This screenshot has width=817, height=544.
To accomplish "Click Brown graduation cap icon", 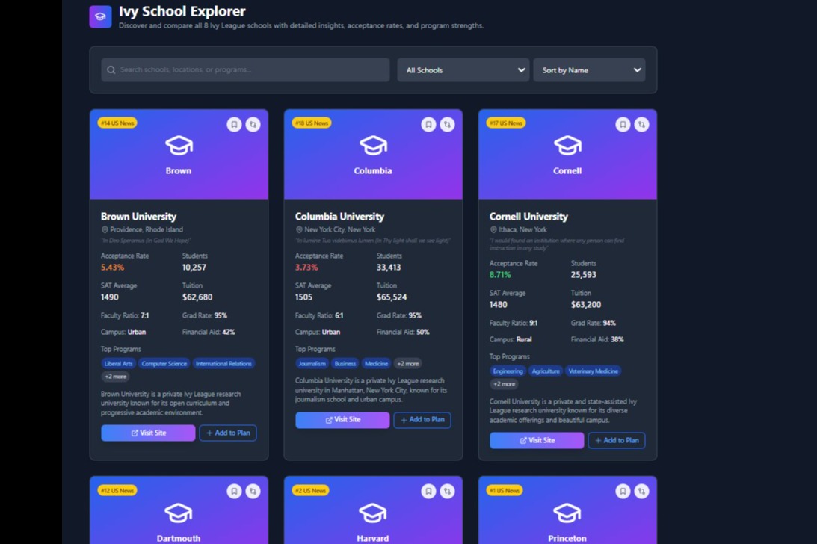I will pos(179,146).
